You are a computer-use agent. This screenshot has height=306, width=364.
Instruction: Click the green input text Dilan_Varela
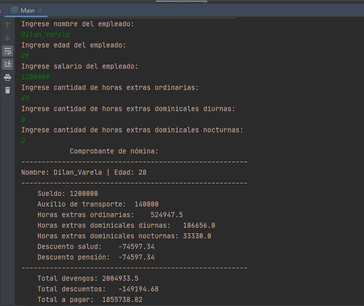point(45,34)
